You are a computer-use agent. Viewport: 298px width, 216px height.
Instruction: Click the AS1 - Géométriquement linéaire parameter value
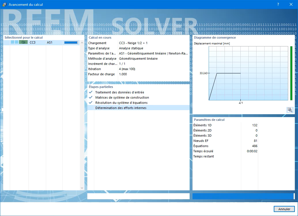coord(153,53)
